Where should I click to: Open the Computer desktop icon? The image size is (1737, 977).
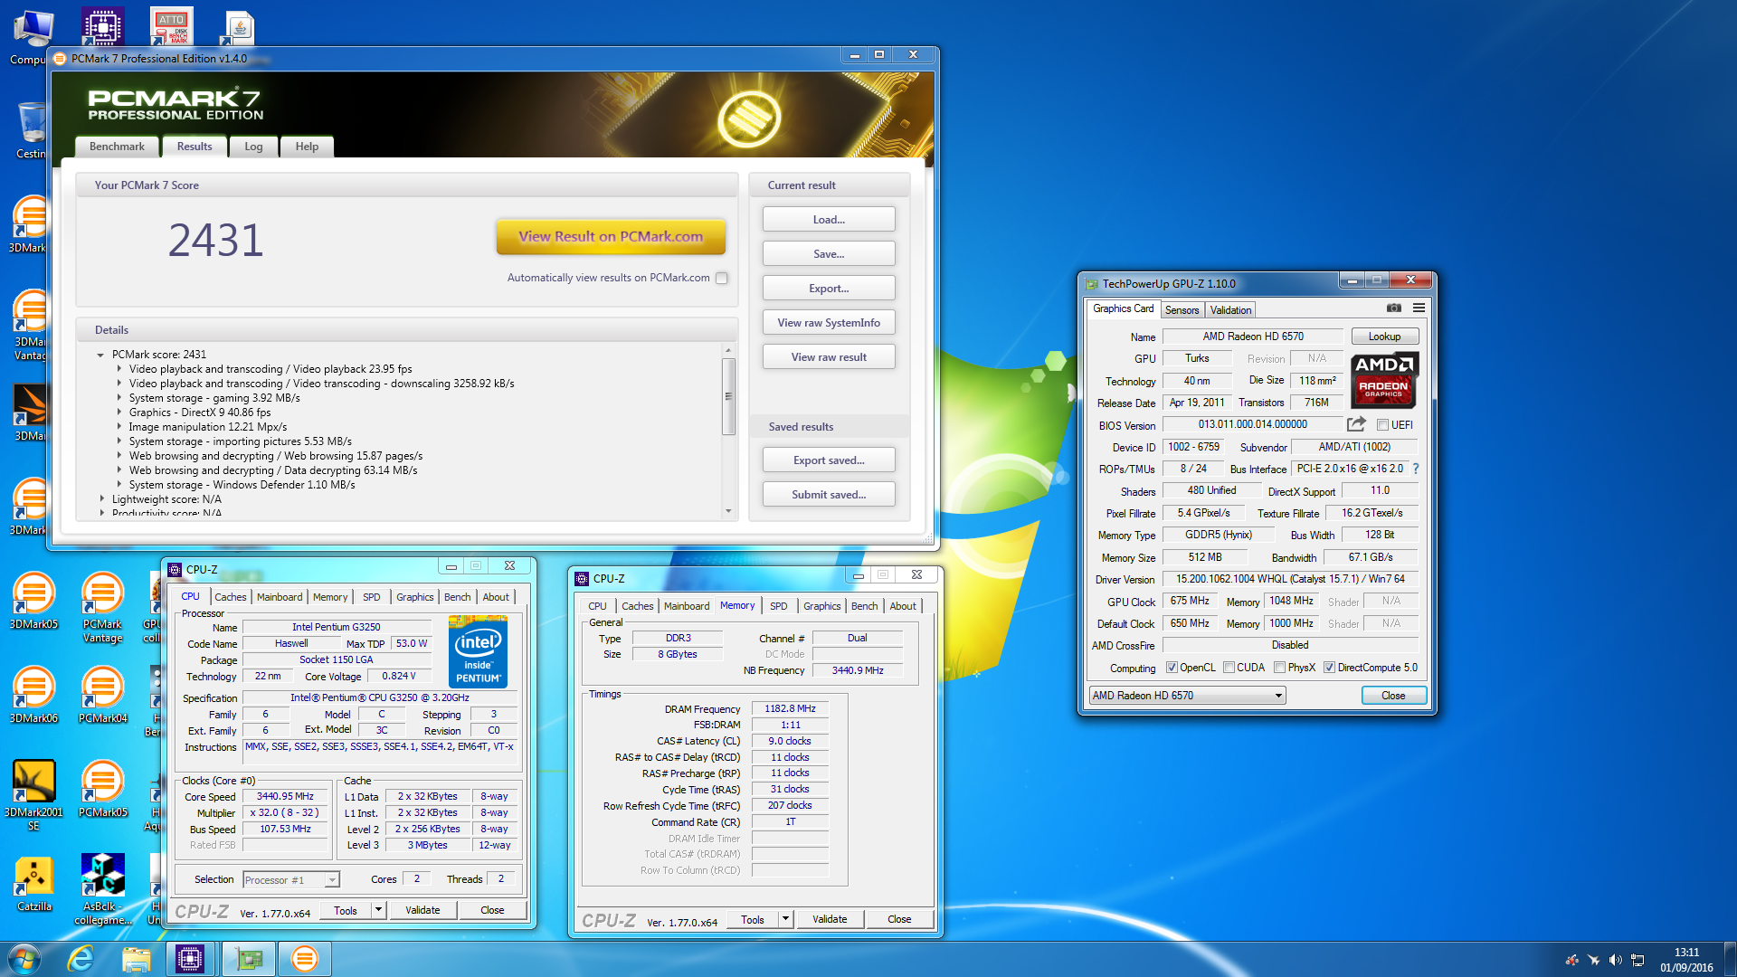[30, 36]
